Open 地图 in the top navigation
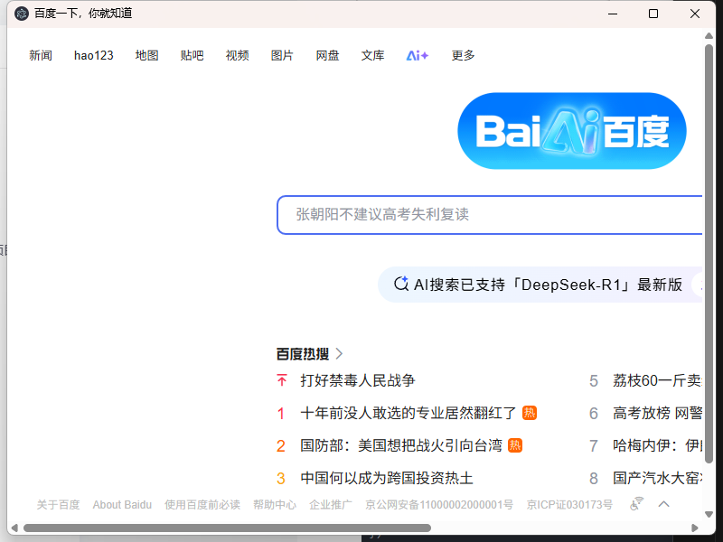This screenshot has height=542, width=723. coord(146,56)
